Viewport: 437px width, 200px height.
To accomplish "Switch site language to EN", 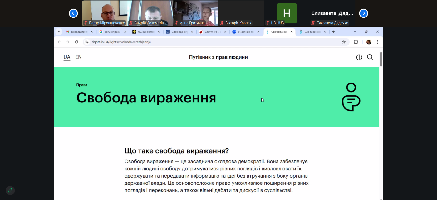I will tap(78, 57).
